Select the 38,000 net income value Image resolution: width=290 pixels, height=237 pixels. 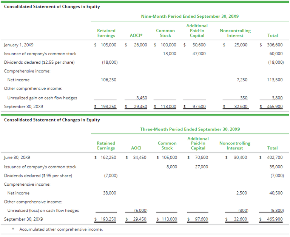110,193
